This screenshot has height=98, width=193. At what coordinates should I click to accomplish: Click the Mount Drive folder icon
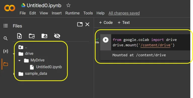pos(44,36)
